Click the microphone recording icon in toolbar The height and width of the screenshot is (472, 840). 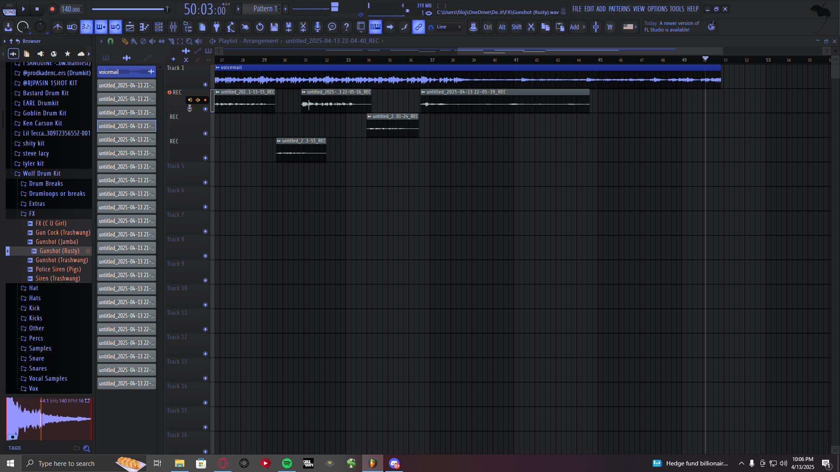click(x=318, y=27)
